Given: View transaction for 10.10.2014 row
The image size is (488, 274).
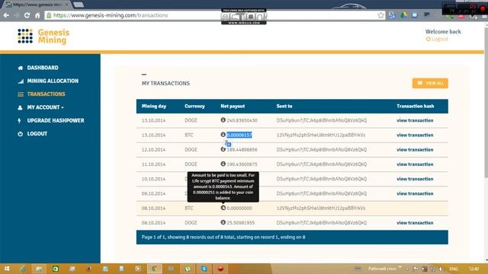Looking at the screenshot, I should click(415, 179).
